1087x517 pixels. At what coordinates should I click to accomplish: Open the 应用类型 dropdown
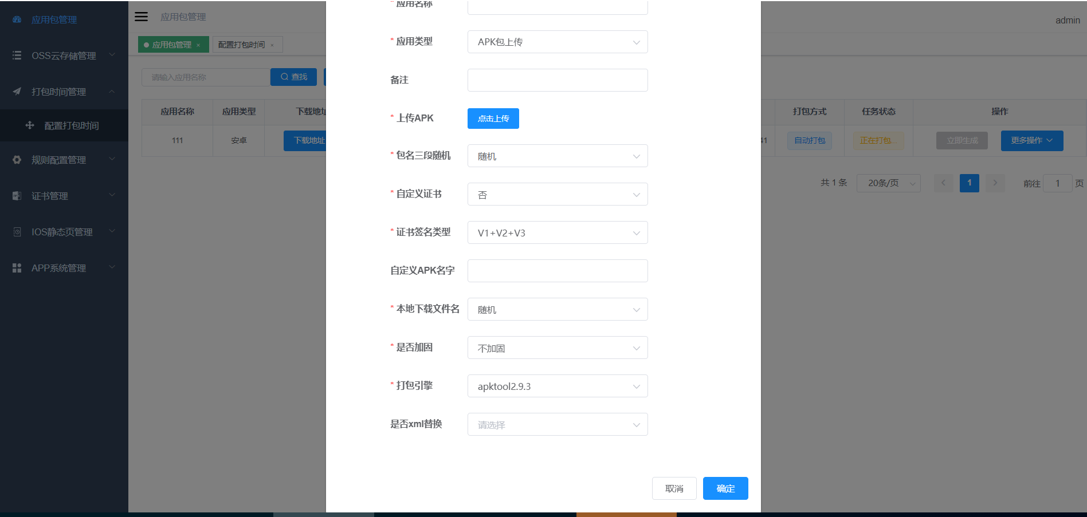[x=557, y=42]
